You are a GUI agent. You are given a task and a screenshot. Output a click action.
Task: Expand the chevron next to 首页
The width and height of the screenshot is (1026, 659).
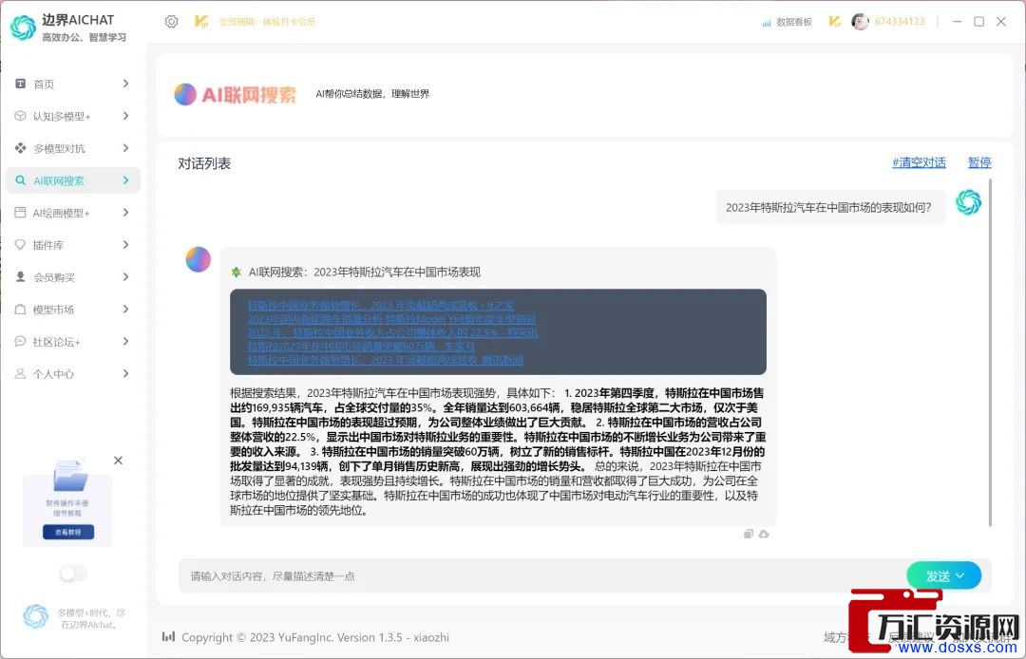125,84
